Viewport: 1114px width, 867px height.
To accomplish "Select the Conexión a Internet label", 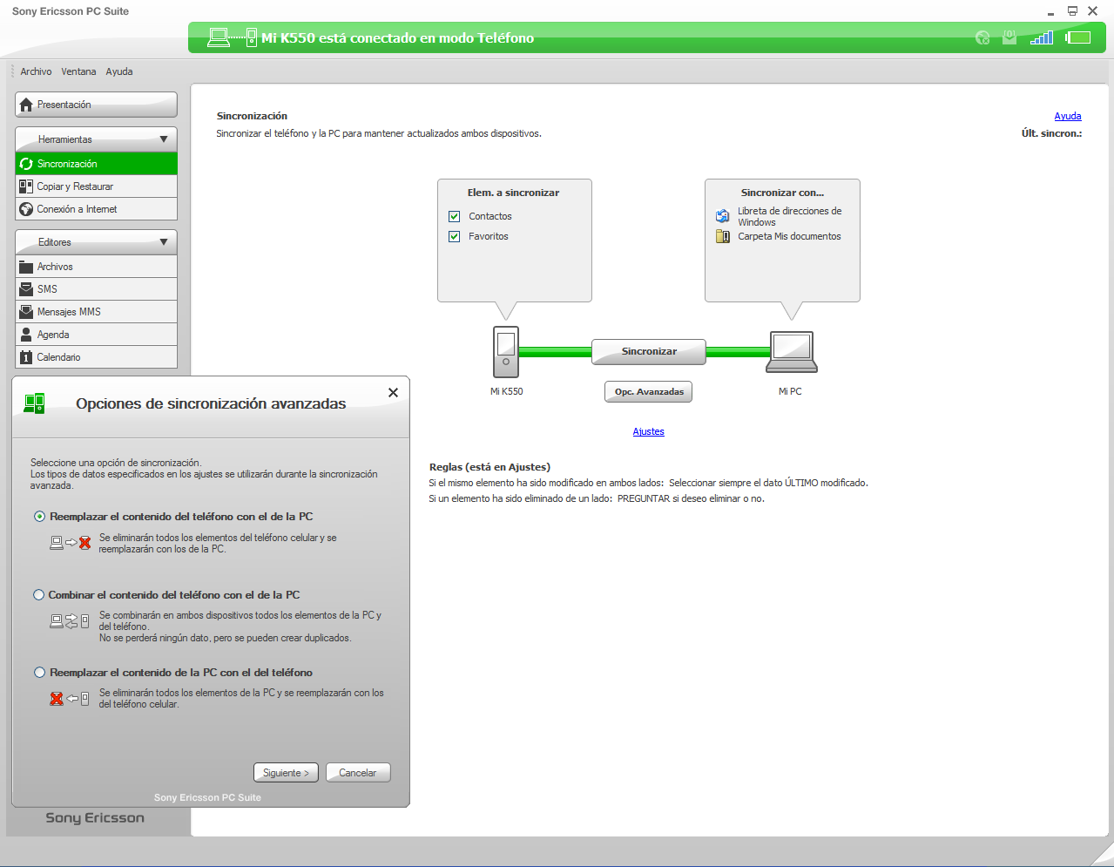I will pos(77,209).
